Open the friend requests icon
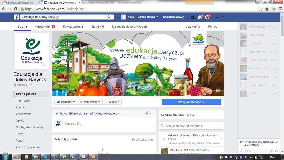284x160 pixels. (193, 17)
